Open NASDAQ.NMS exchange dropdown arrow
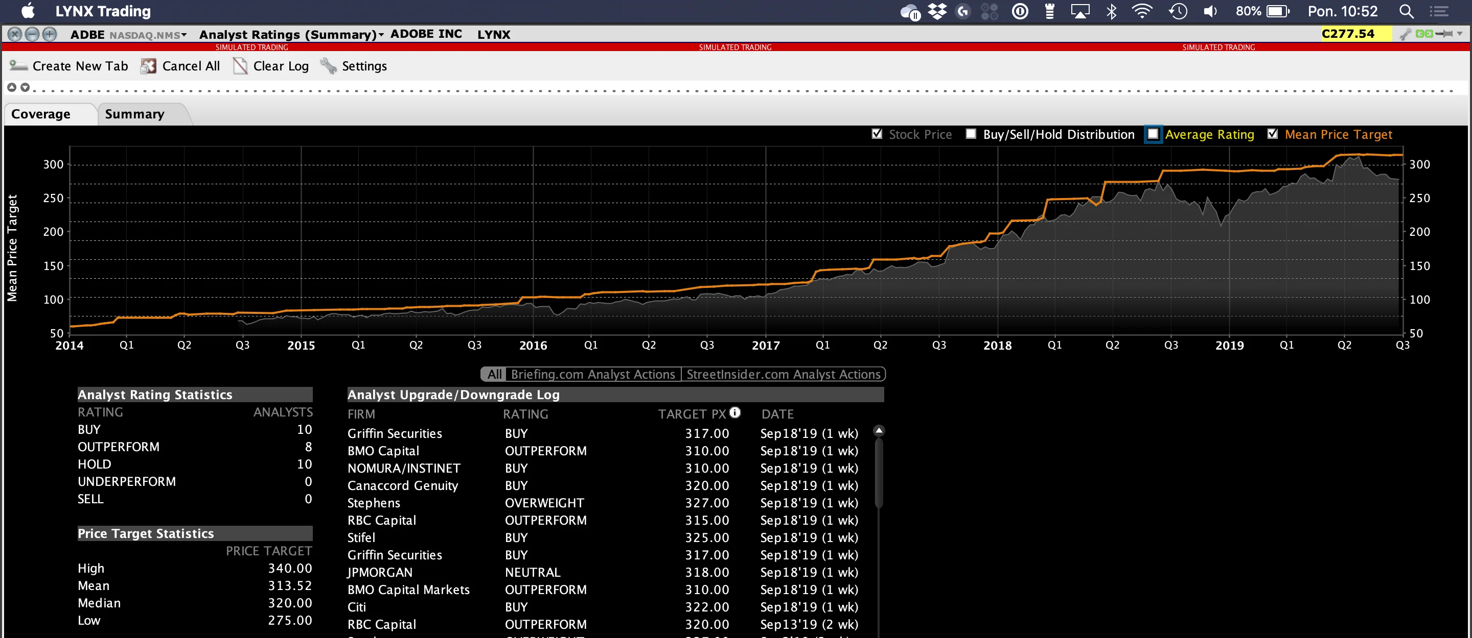The image size is (1472, 638). coord(184,35)
